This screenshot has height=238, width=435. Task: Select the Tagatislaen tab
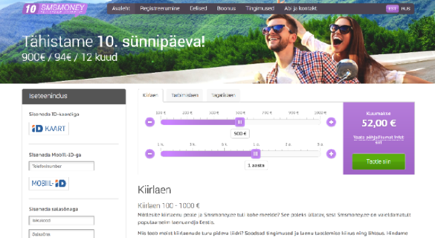click(223, 95)
